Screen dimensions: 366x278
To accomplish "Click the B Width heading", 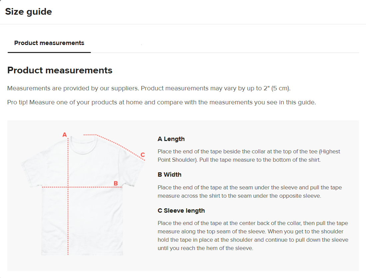I will point(170,175).
